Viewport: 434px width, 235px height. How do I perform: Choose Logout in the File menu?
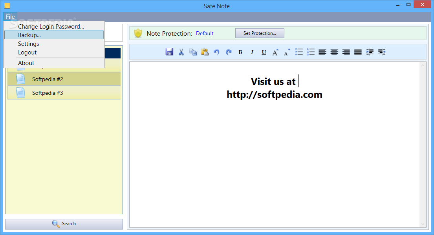pyautogui.click(x=54, y=52)
